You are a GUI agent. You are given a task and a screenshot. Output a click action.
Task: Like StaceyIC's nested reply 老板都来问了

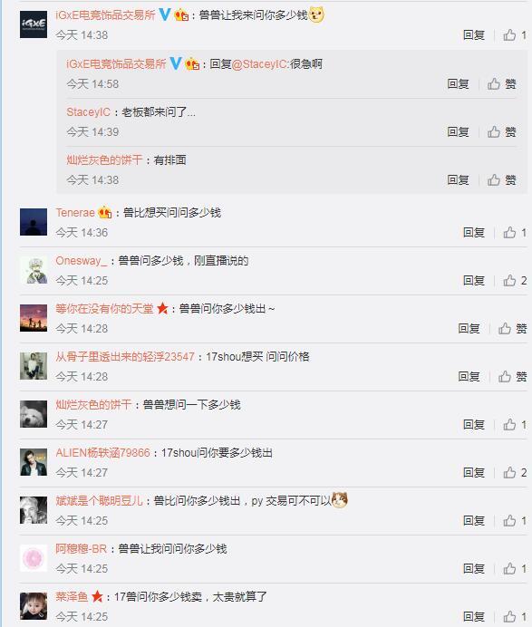[501, 131]
